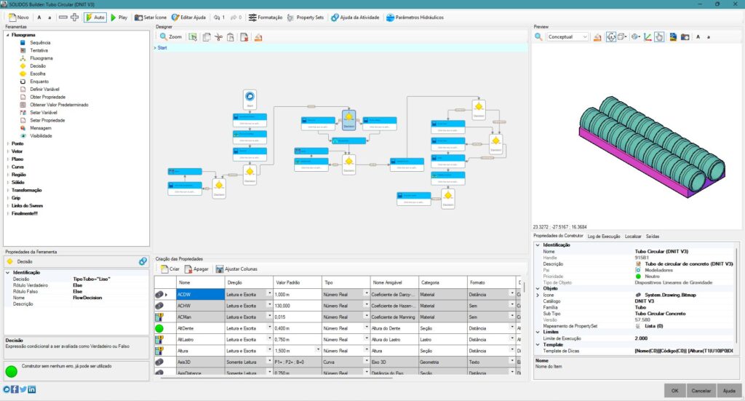
Task: Open the Facebook link icon
Action: point(15,389)
